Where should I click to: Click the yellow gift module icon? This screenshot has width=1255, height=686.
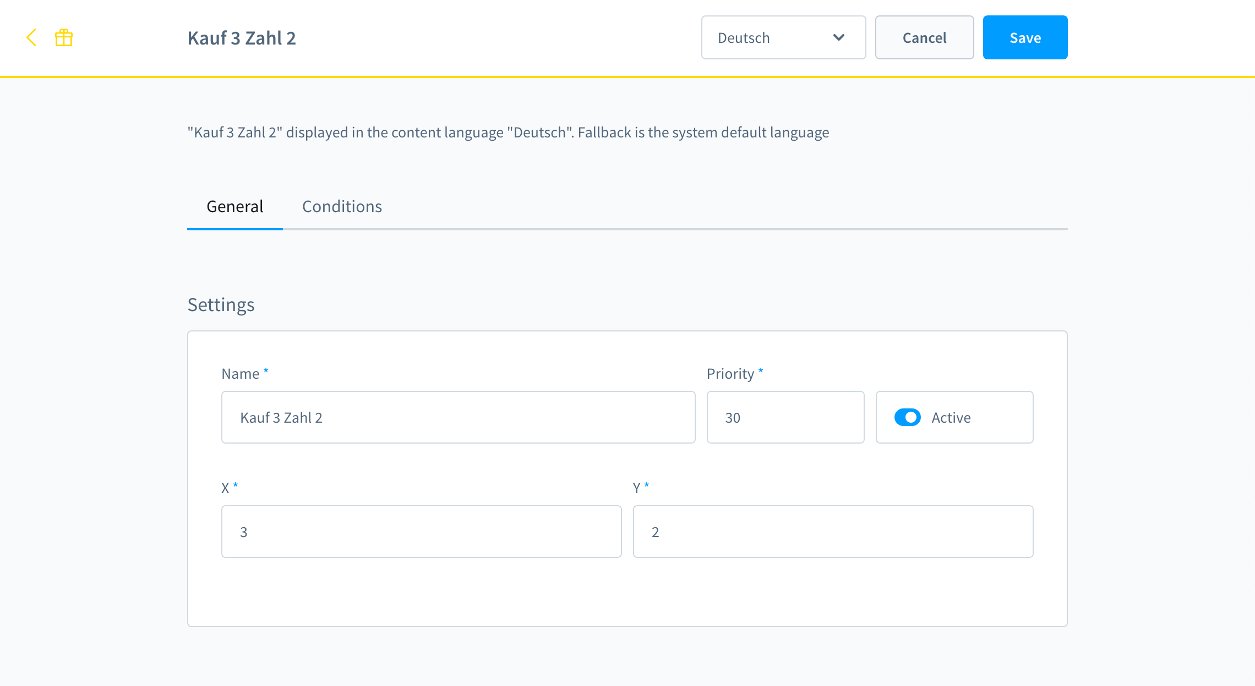(64, 37)
